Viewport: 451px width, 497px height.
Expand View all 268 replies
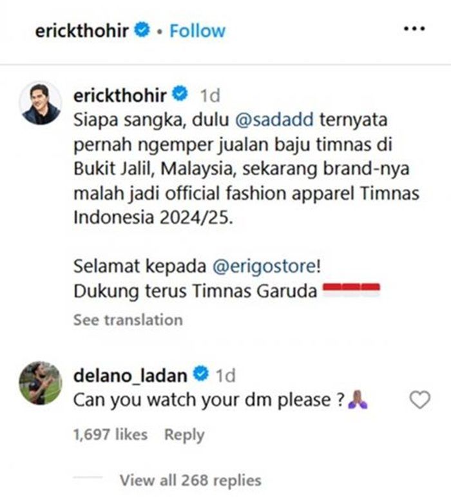coord(190,480)
